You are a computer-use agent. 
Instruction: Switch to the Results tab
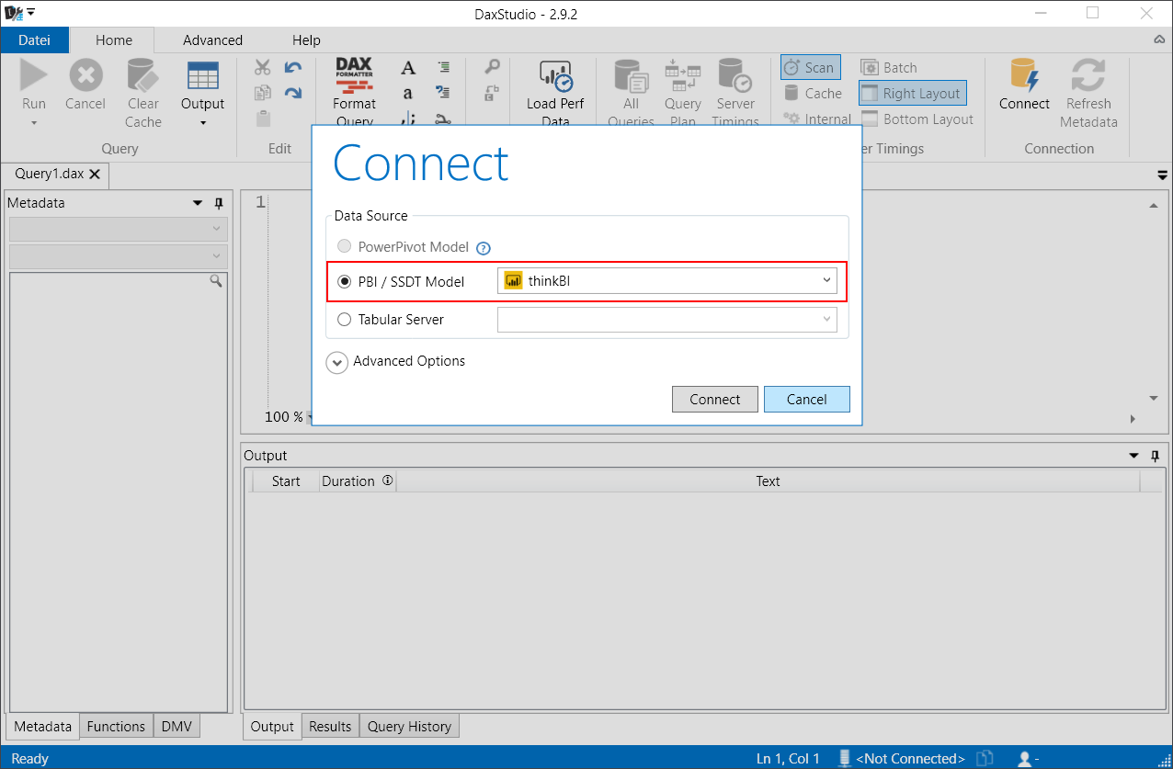click(330, 726)
